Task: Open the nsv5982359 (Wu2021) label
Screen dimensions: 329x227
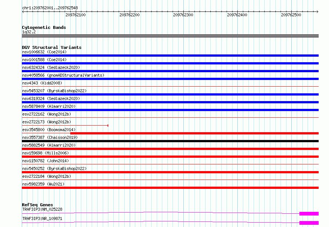Action: click(x=43, y=184)
